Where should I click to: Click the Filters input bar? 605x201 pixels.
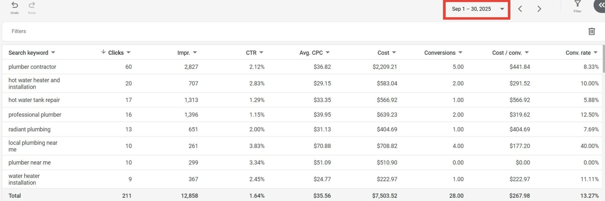click(x=294, y=31)
